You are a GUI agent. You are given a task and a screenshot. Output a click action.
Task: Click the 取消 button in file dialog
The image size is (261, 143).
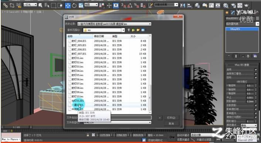pyautogui.click(x=171, y=123)
